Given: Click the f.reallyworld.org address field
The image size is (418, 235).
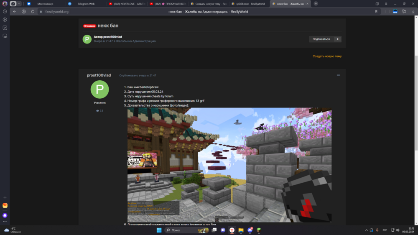Looking at the screenshot, I should (x=56, y=11).
